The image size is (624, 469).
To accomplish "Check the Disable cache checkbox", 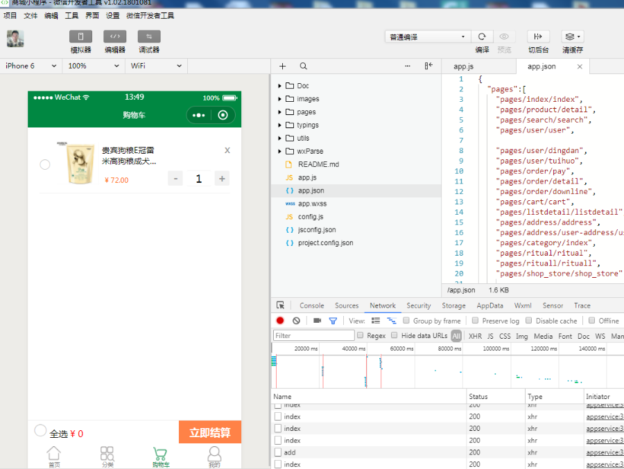I will (x=529, y=321).
